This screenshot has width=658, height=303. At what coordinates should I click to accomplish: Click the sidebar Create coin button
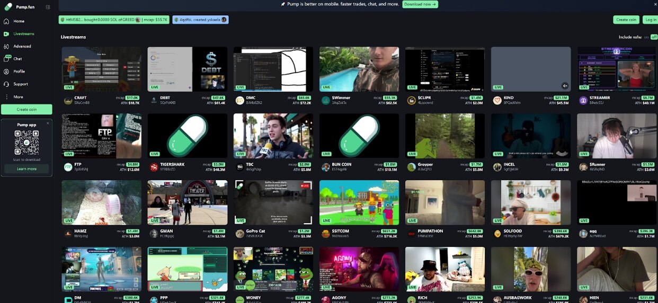pyautogui.click(x=26, y=110)
